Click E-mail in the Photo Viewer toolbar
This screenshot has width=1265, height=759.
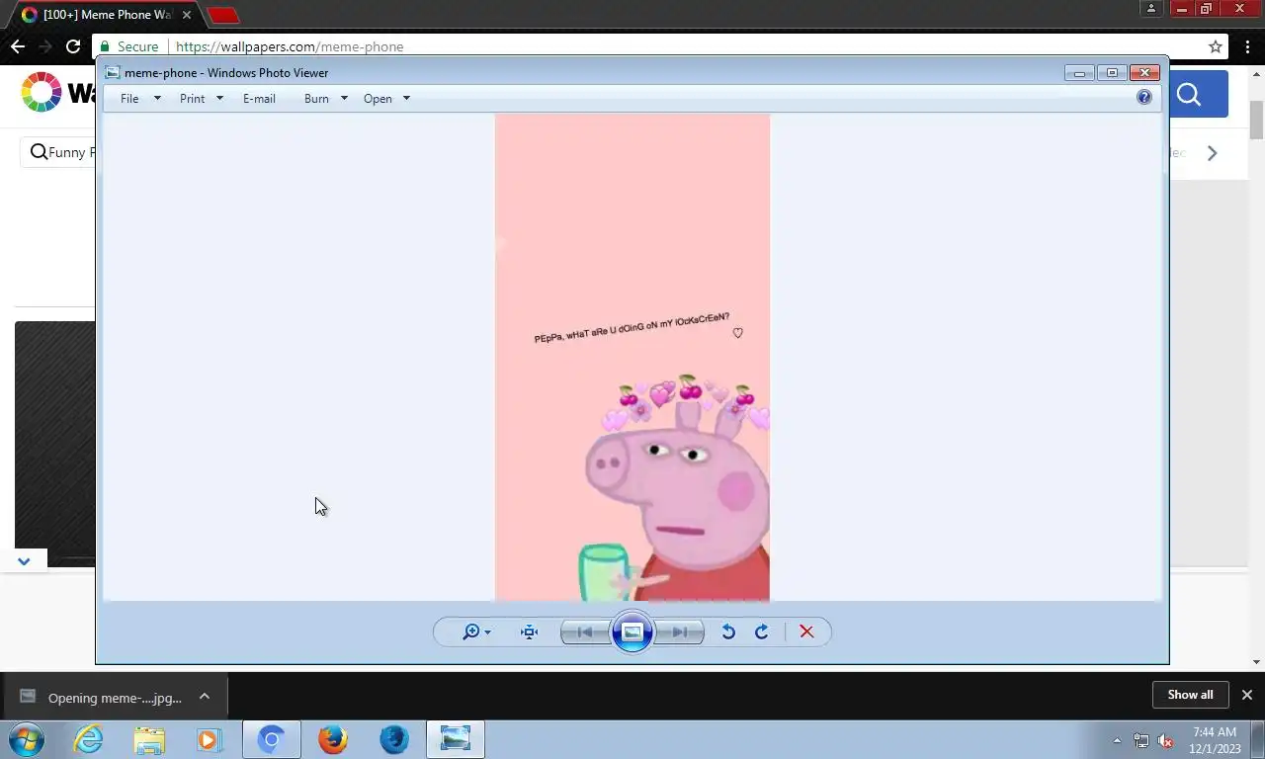259,99
